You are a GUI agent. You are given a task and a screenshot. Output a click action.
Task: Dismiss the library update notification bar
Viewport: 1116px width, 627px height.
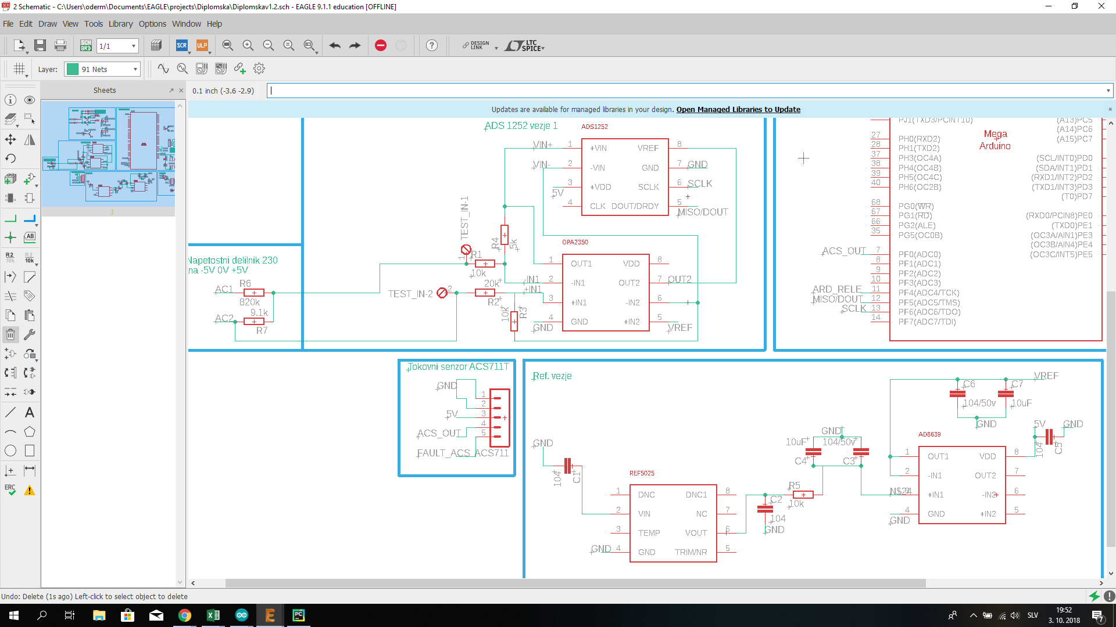(1110, 109)
